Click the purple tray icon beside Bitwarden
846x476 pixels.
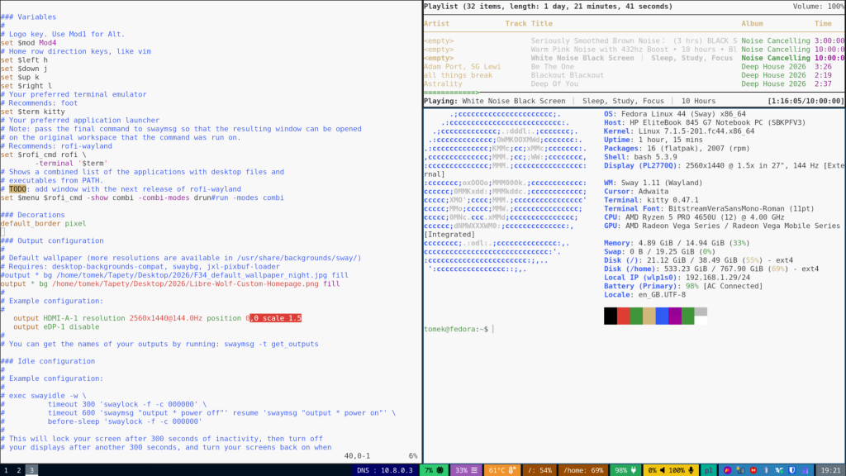coord(805,470)
